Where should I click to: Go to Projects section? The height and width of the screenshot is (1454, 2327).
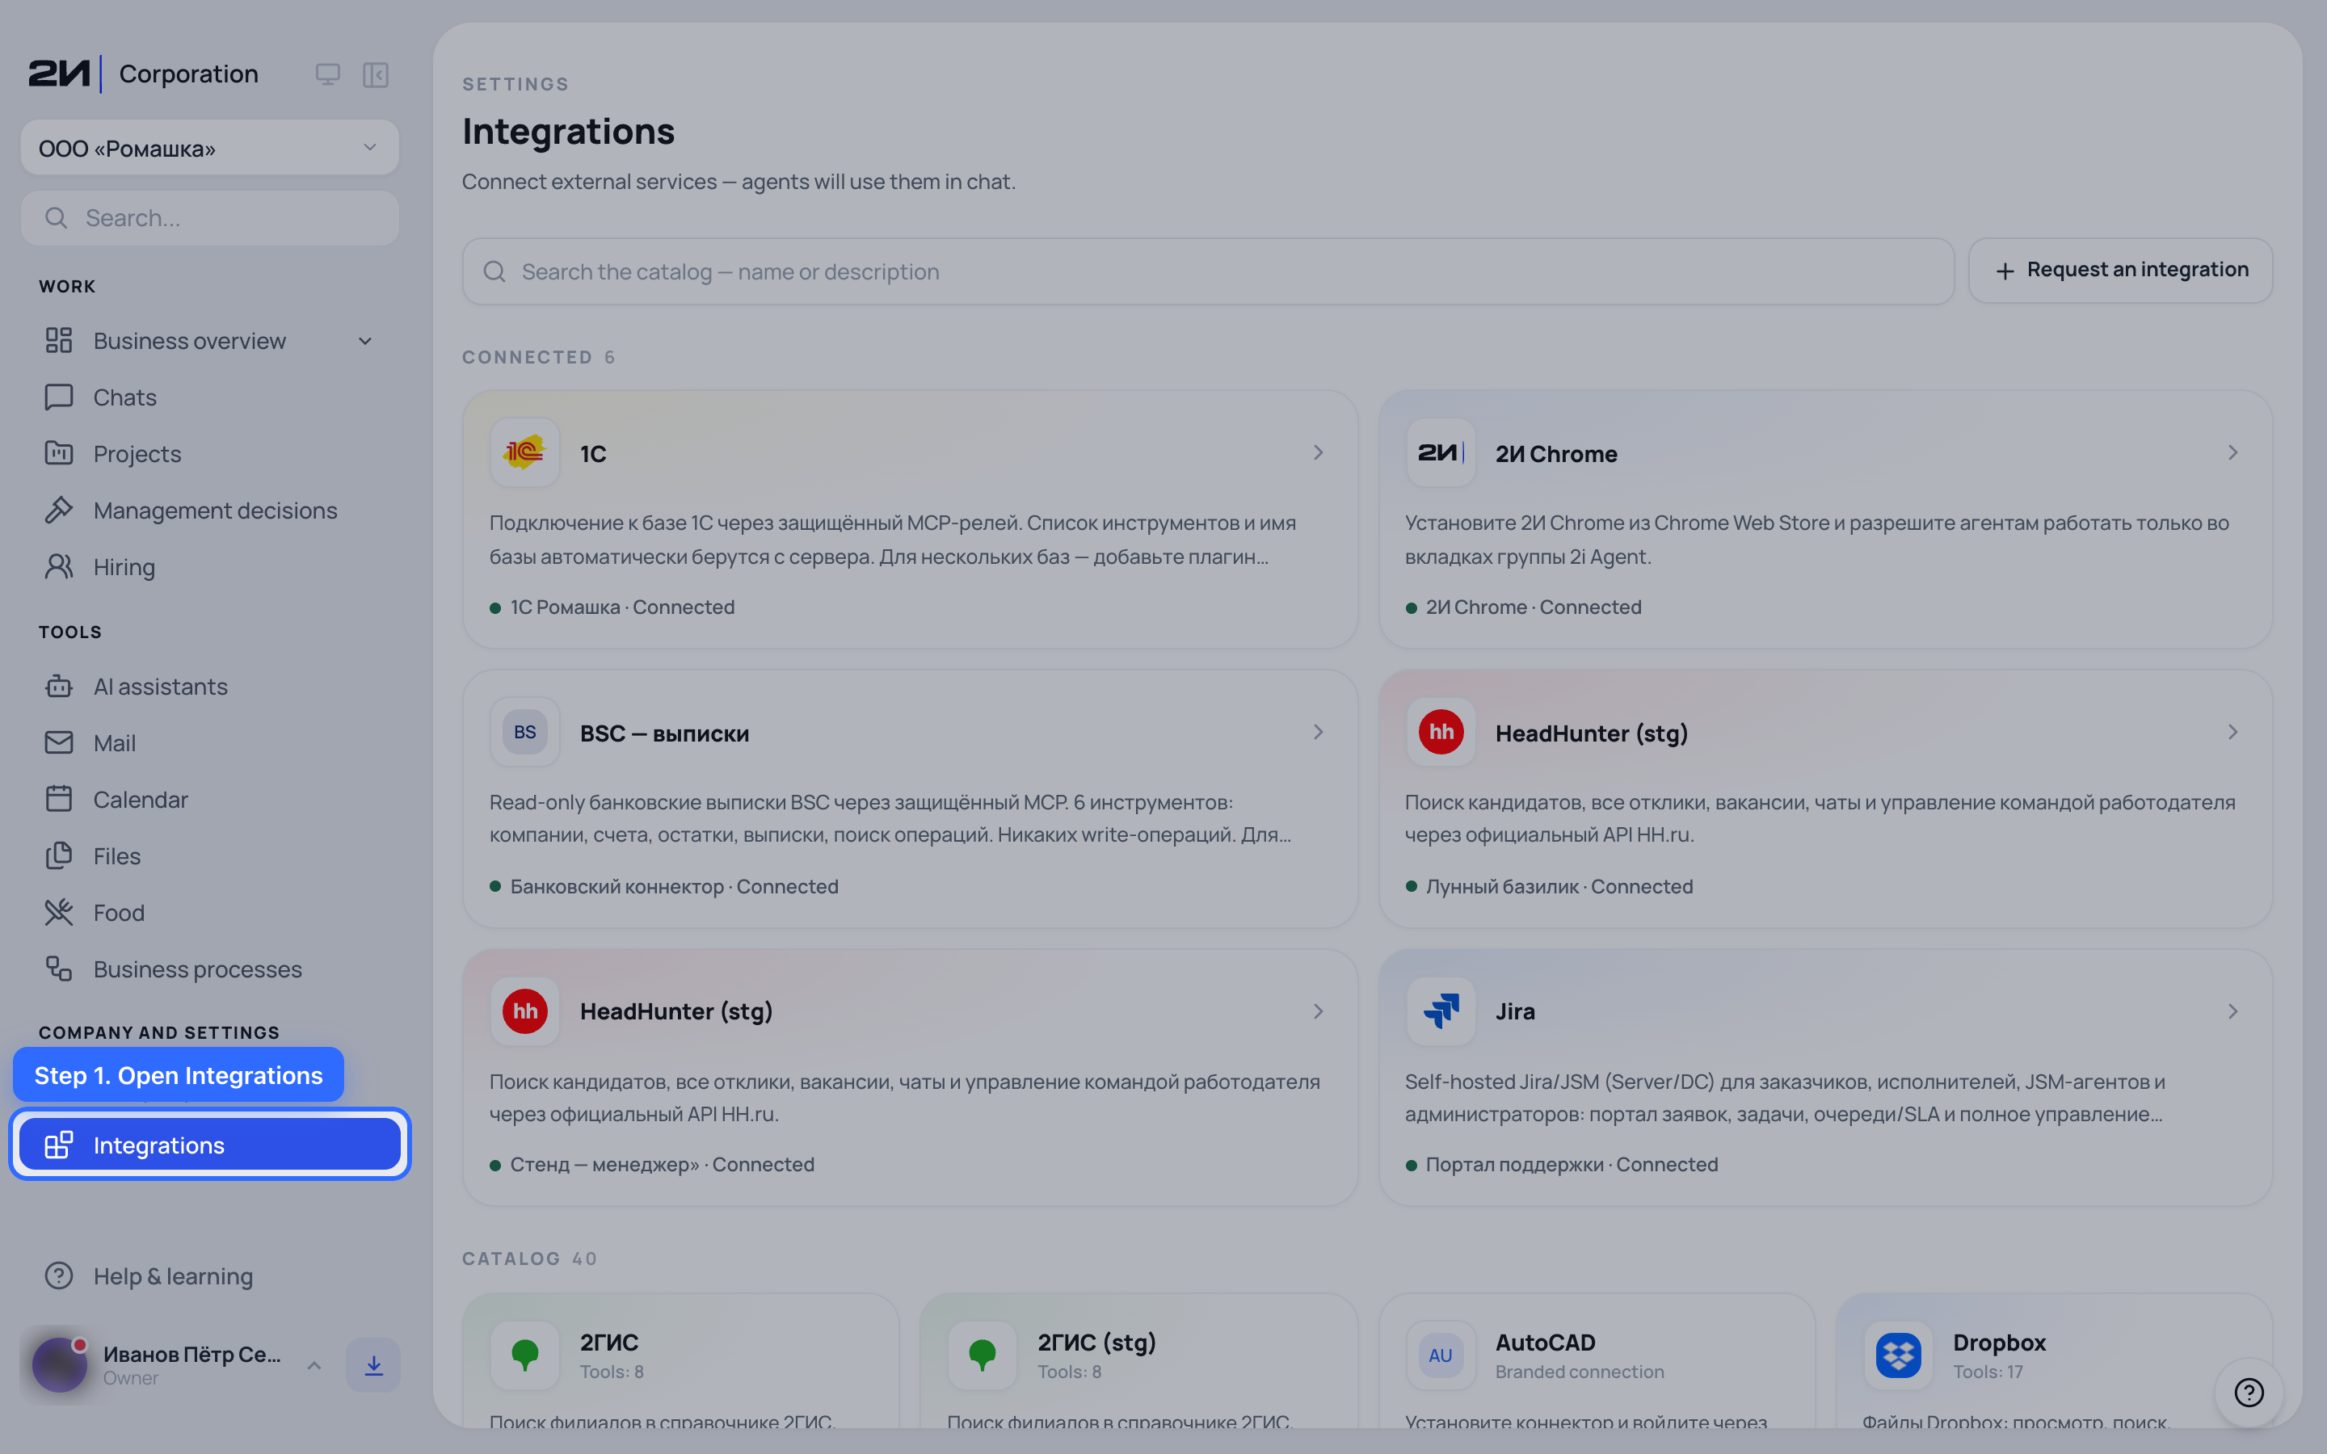click(x=209, y=454)
